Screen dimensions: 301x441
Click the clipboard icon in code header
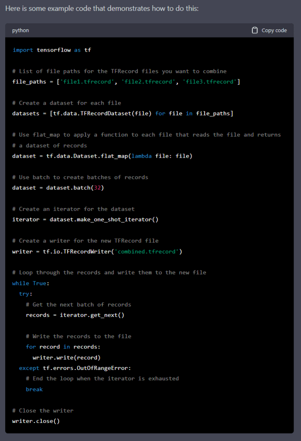pyautogui.click(x=254, y=31)
